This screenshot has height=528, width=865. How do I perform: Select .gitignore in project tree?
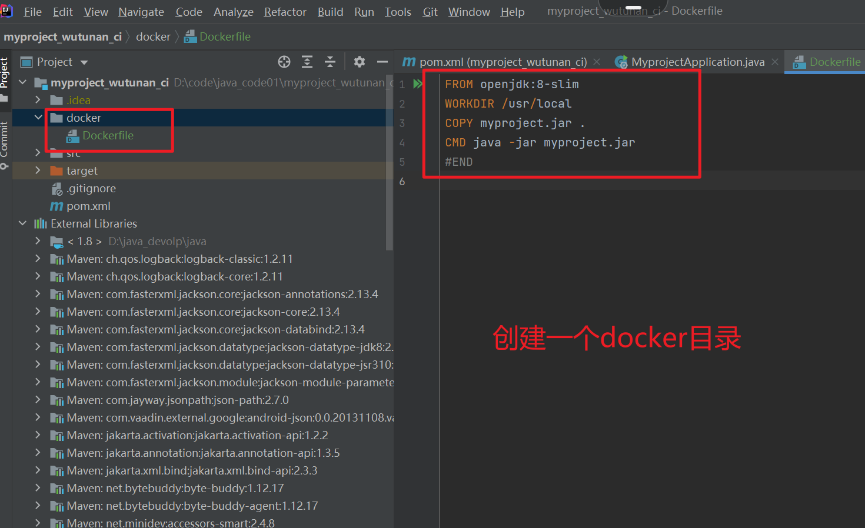(91, 189)
